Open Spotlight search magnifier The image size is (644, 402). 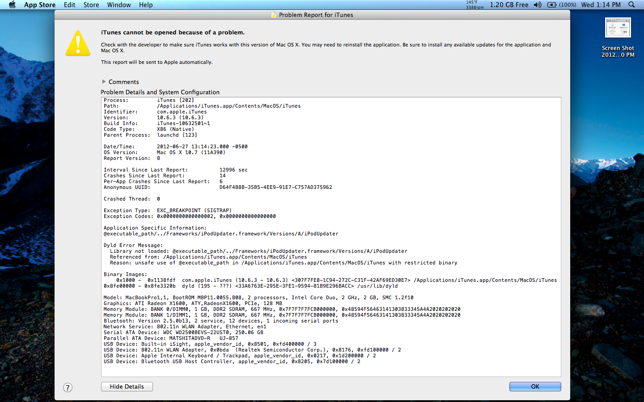pos(631,5)
